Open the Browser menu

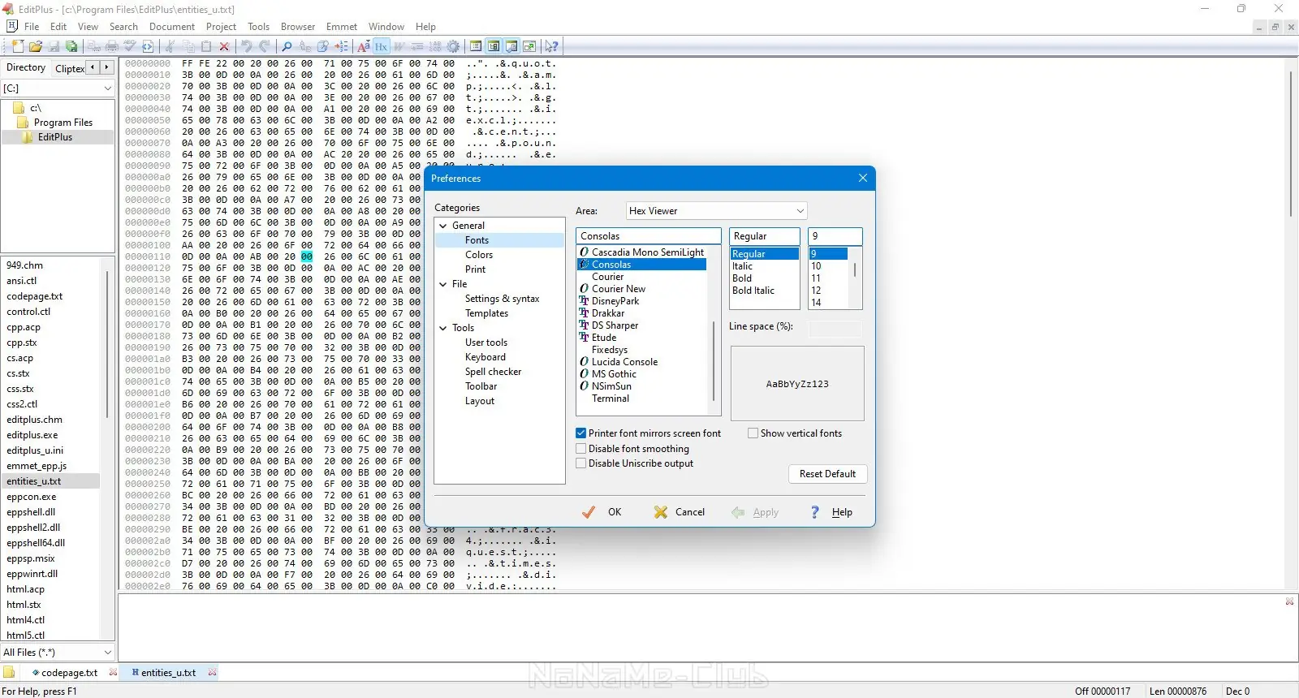(x=298, y=27)
